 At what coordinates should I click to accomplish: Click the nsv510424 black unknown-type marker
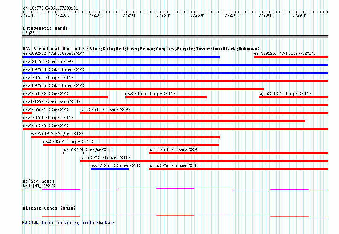click(x=74, y=153)
